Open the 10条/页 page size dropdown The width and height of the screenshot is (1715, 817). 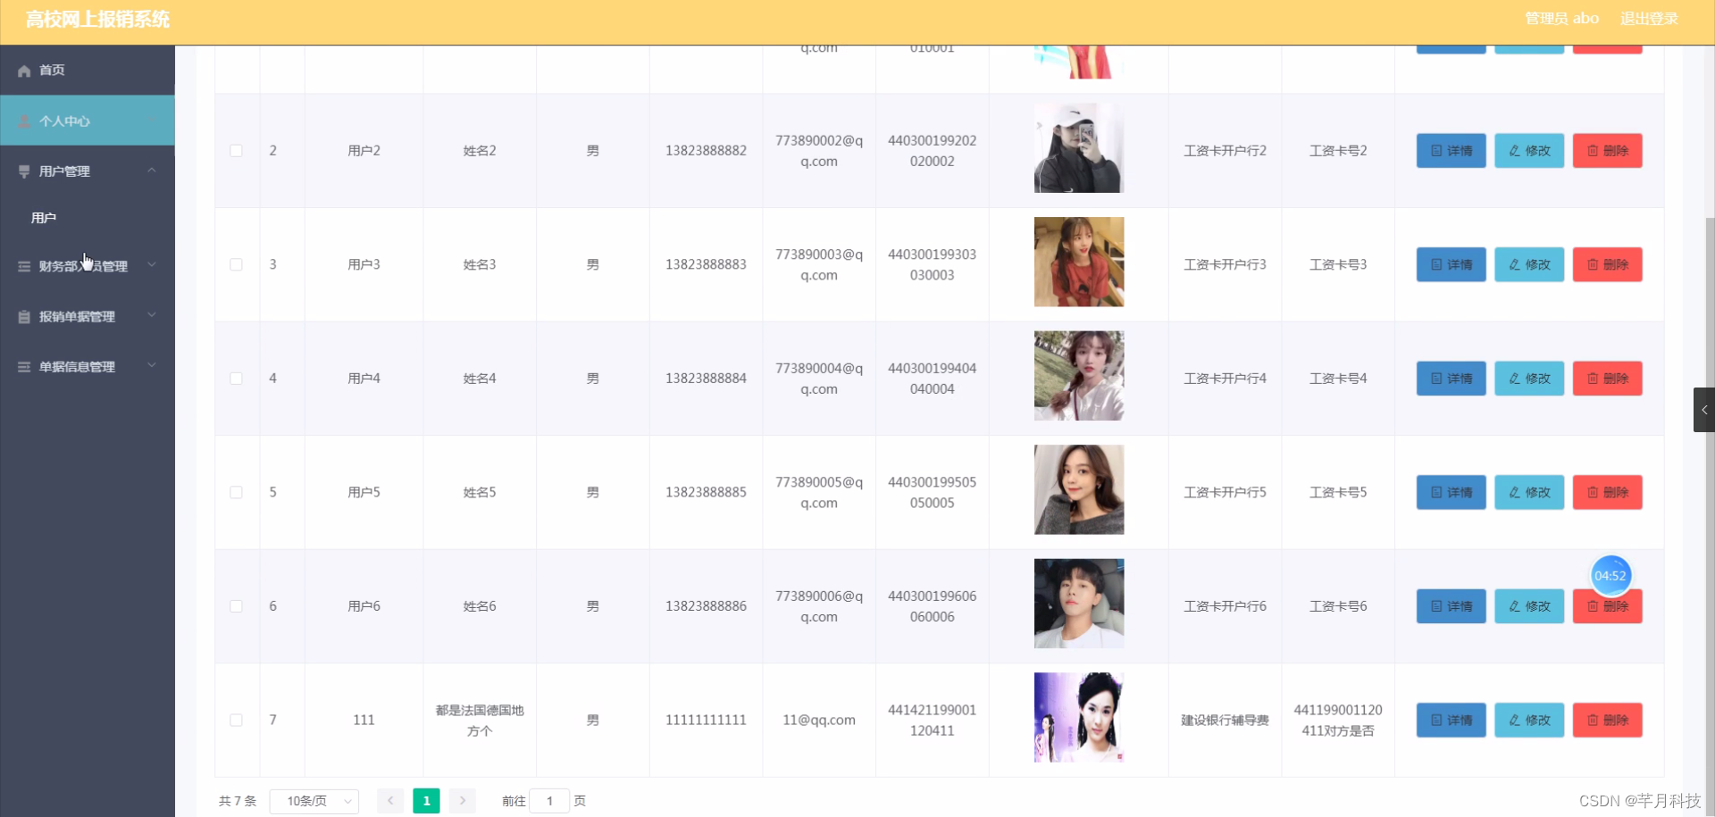point(314,801)
